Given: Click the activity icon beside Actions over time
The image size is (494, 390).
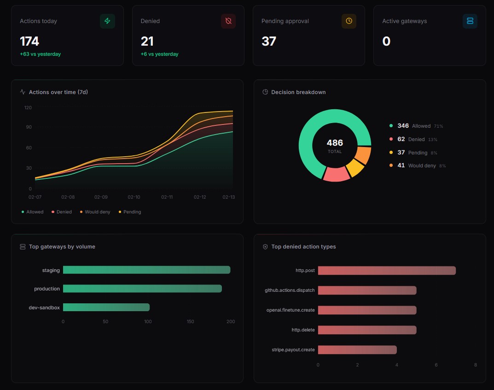Looking at the screenshot, I should tap(22, 92).
